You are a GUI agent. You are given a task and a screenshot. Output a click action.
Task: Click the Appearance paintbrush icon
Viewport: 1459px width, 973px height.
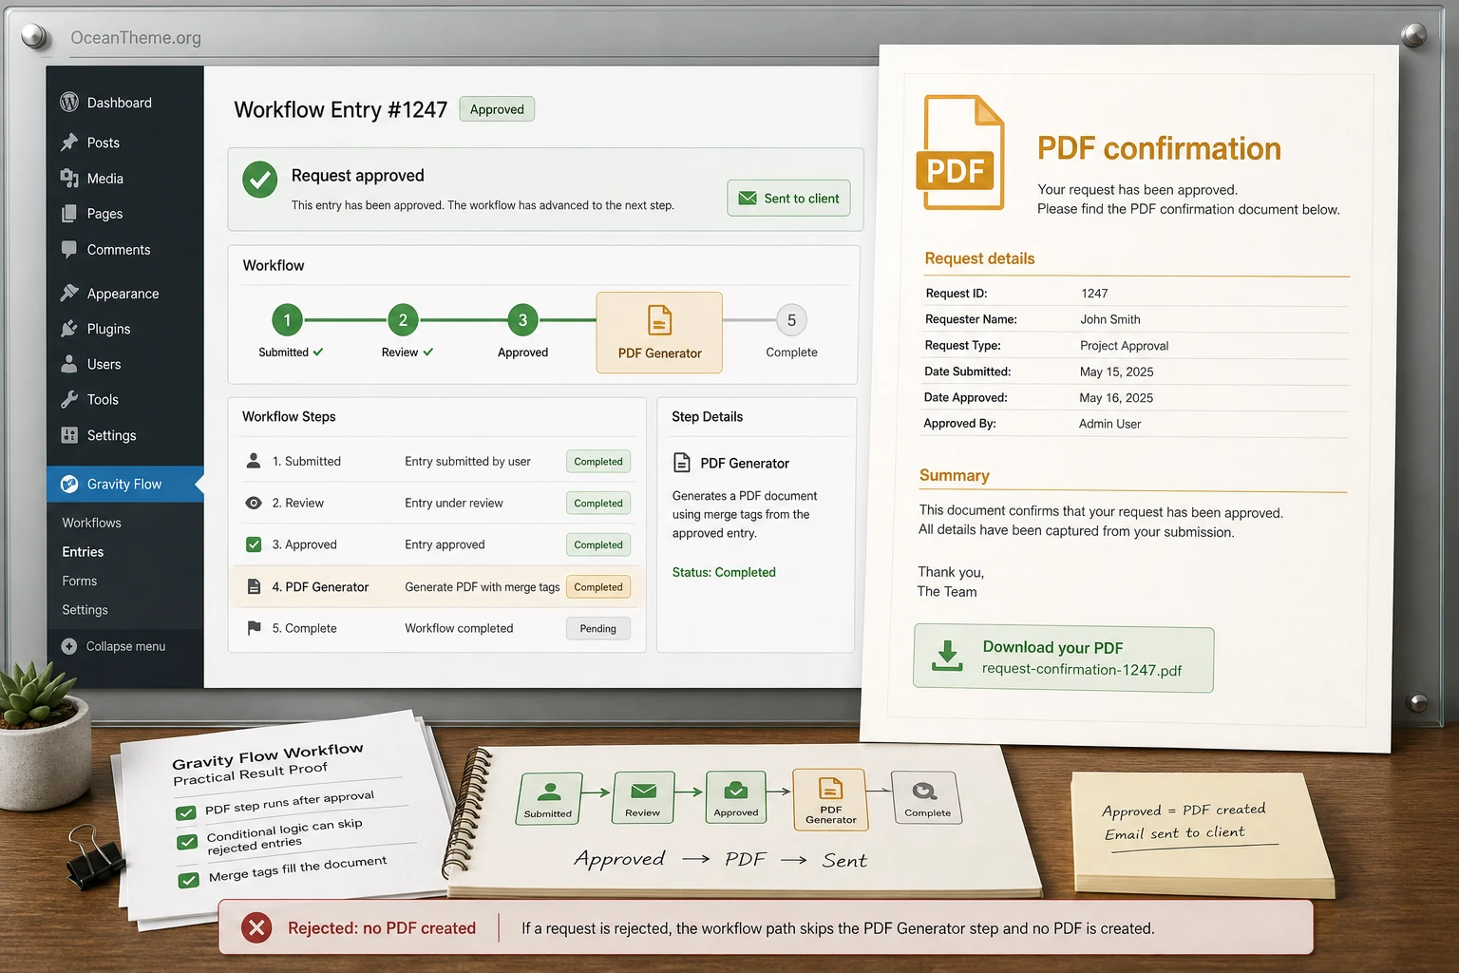(x=69, y=293)
